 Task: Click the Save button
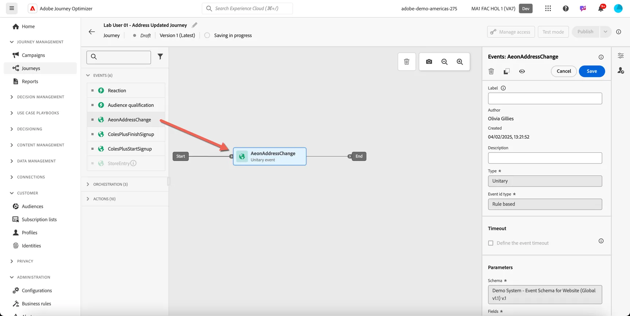click(592, 71)
